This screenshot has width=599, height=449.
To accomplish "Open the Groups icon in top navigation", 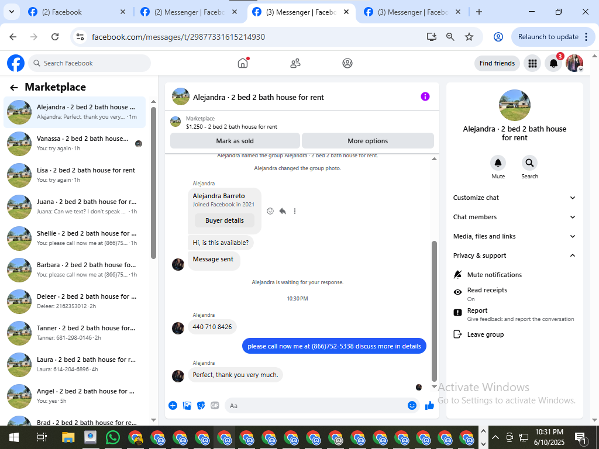I will 347,63.
